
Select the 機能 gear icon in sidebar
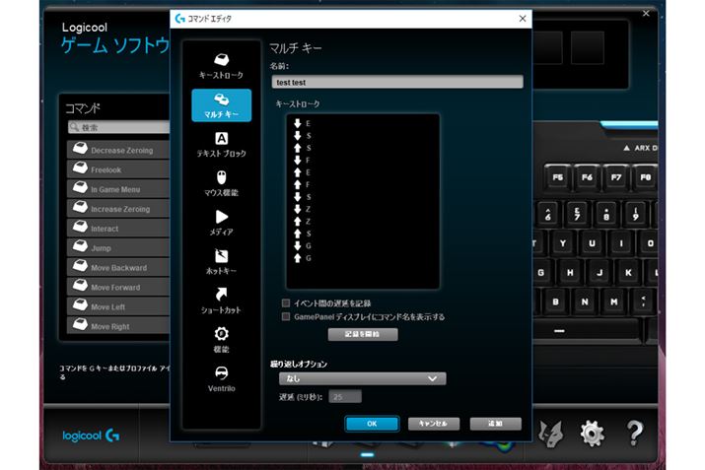(x=222, y=334)
